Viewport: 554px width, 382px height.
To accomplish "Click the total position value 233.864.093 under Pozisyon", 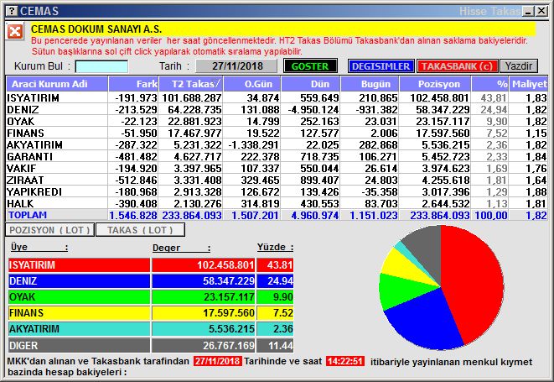I will click(439, 215).
